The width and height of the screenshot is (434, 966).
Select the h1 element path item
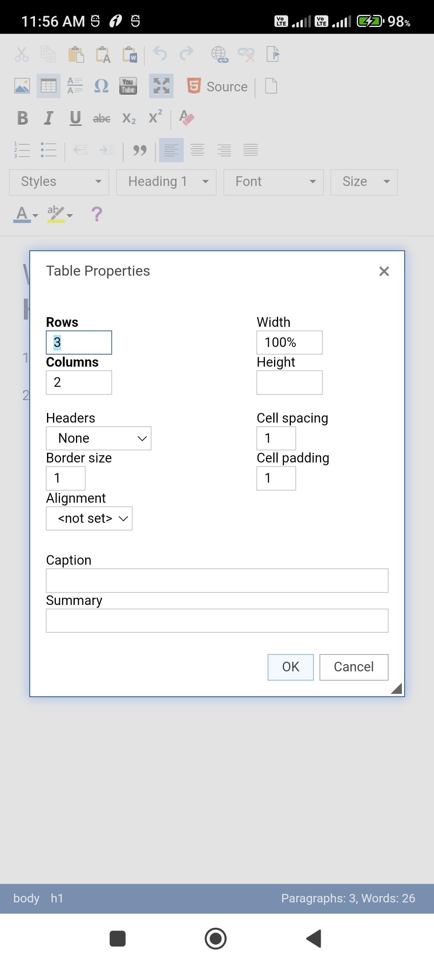[57, 898]
